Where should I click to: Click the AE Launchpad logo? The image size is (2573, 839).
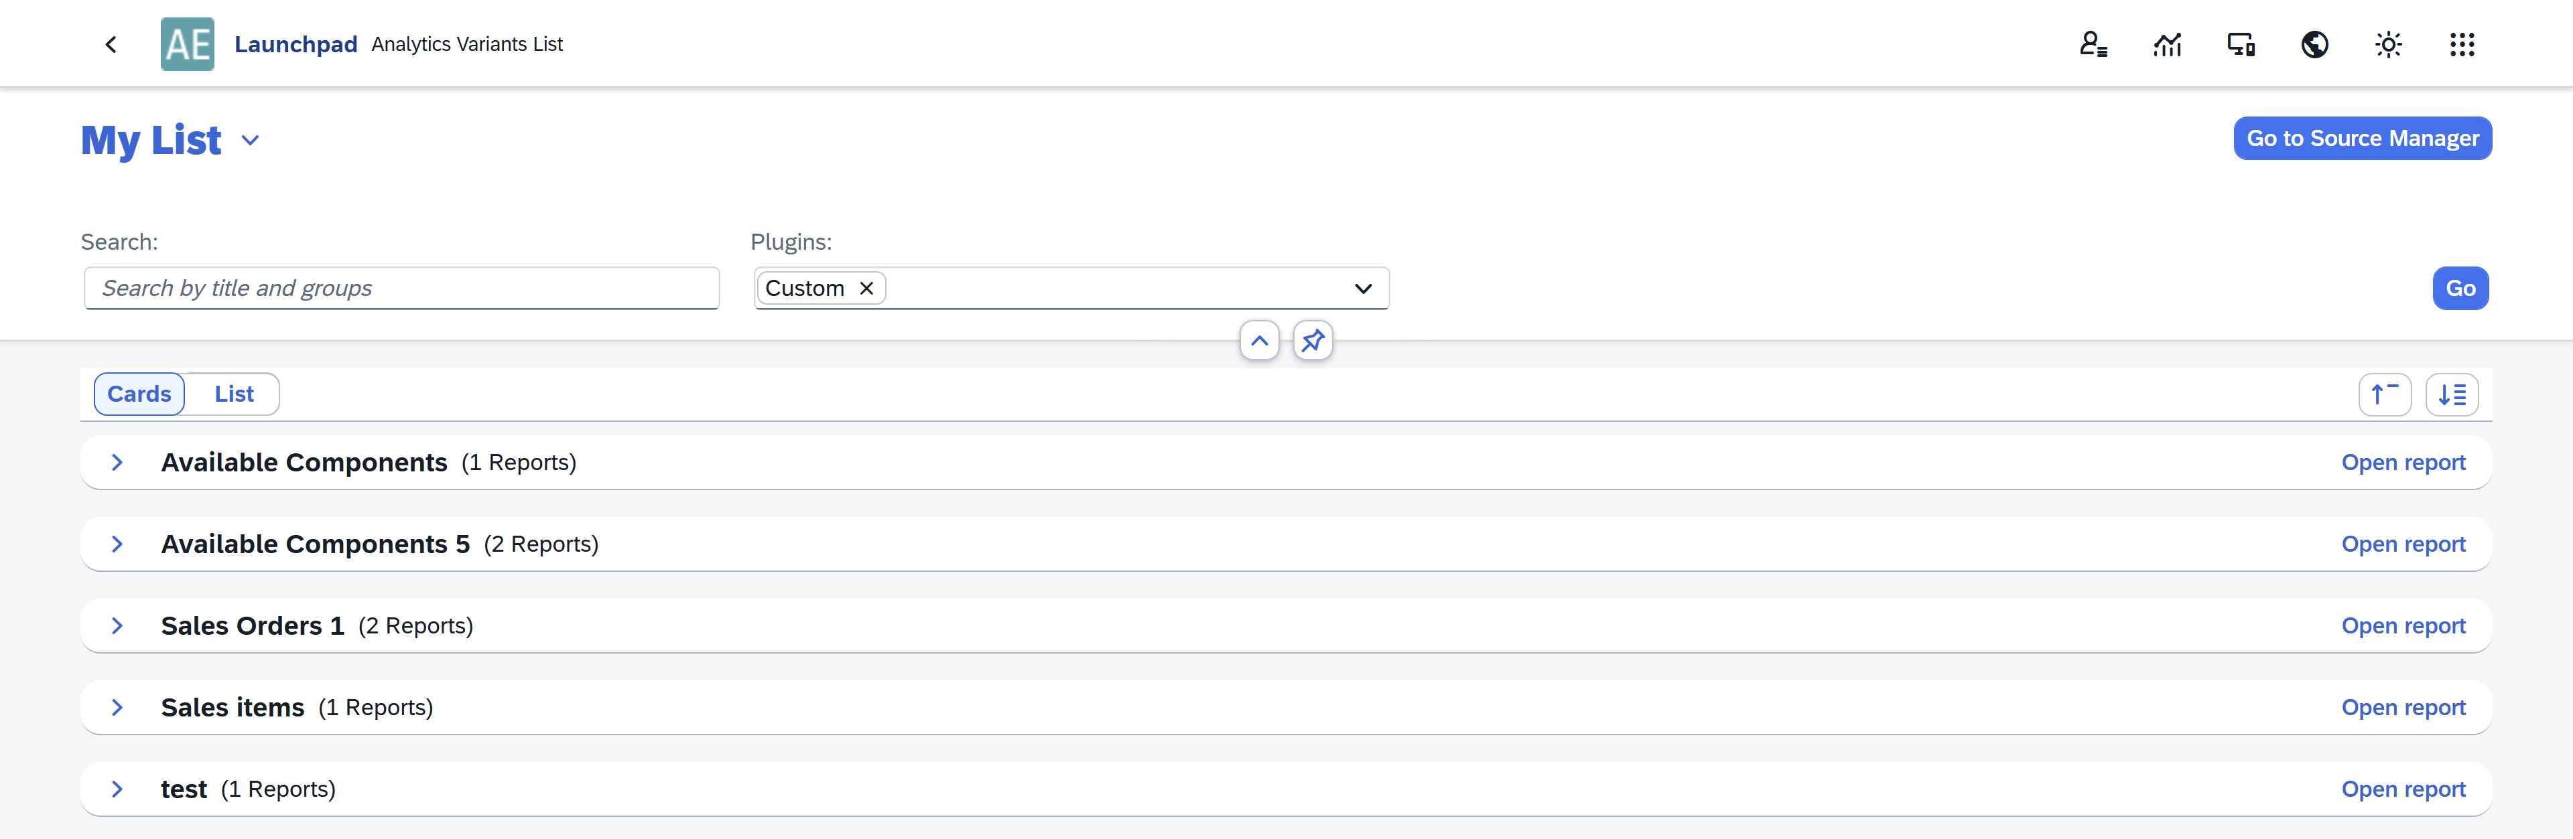coord(187,43)
